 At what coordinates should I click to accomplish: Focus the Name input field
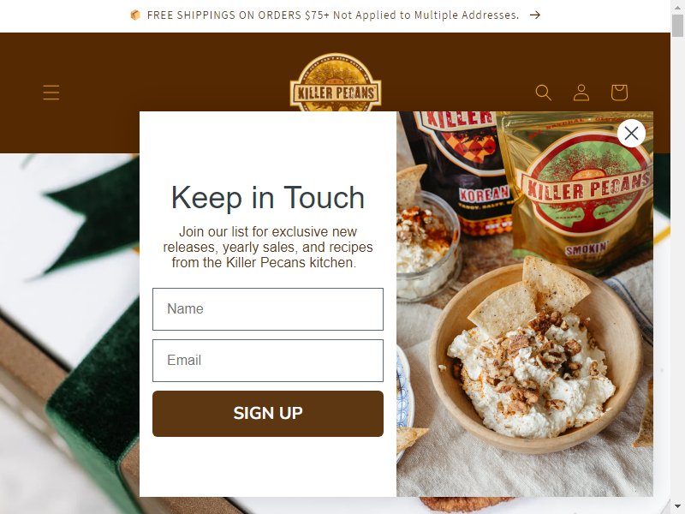tap(268, 309)
